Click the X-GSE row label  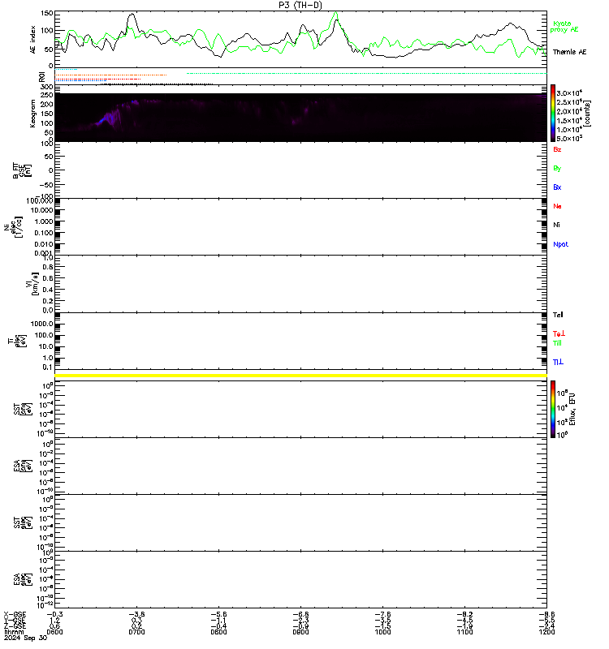point(15,615)
